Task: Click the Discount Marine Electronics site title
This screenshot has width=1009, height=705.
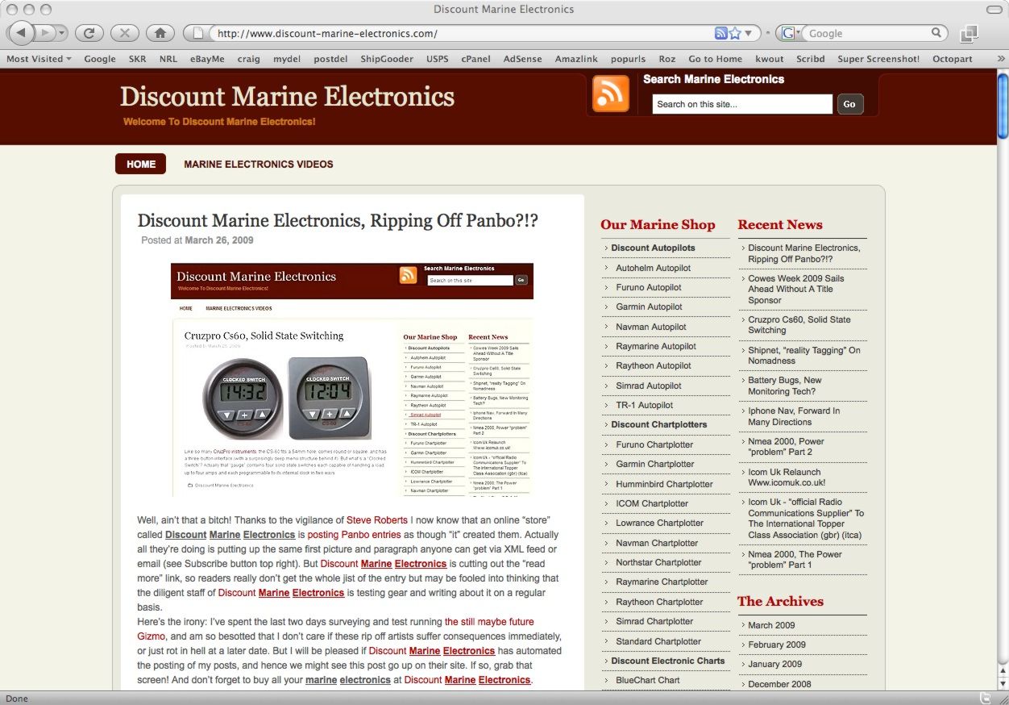Action: tap(288, 97)
